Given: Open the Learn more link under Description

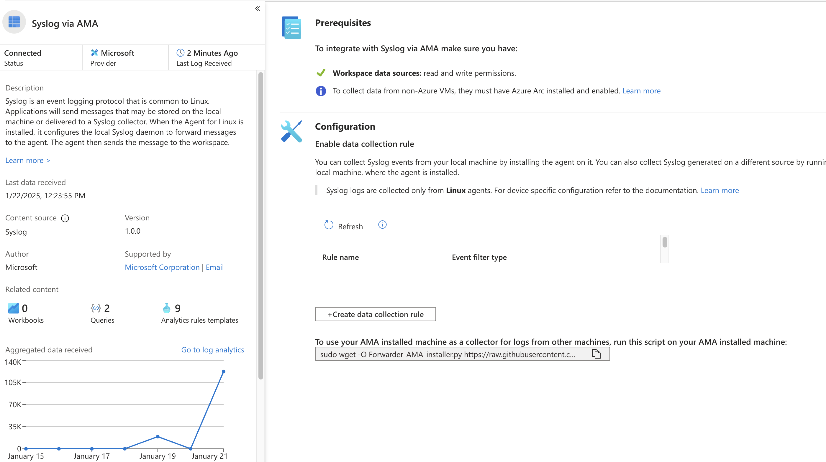Looking at the screenshot, I should pos(27,160).
